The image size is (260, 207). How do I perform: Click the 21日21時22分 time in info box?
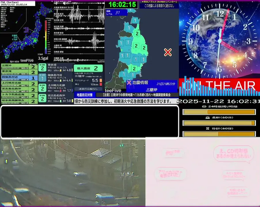tap(166, 84)
